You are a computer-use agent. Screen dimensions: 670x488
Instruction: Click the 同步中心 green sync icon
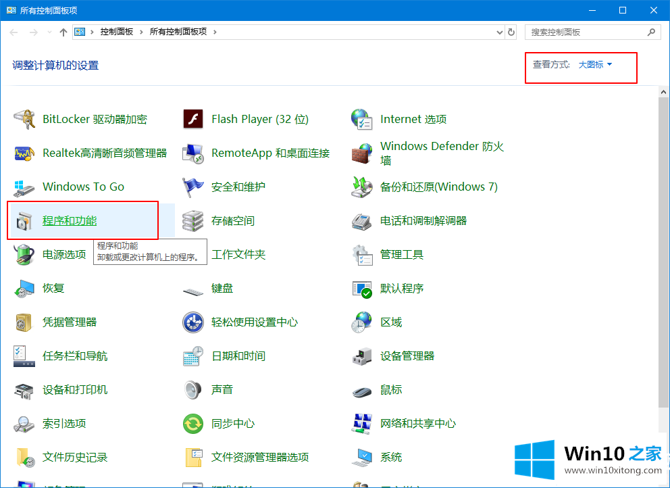(x=193, y=423)
